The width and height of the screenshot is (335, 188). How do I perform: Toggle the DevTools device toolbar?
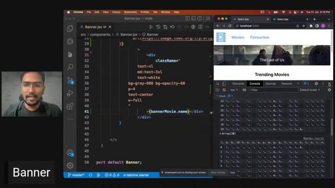point(224,84)
